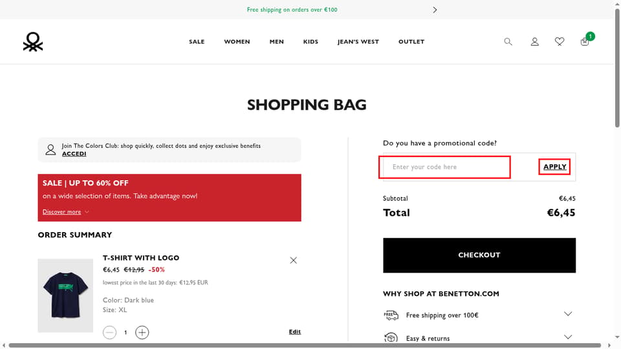Expand Discover more chevron in sale banner

point(87,212)
